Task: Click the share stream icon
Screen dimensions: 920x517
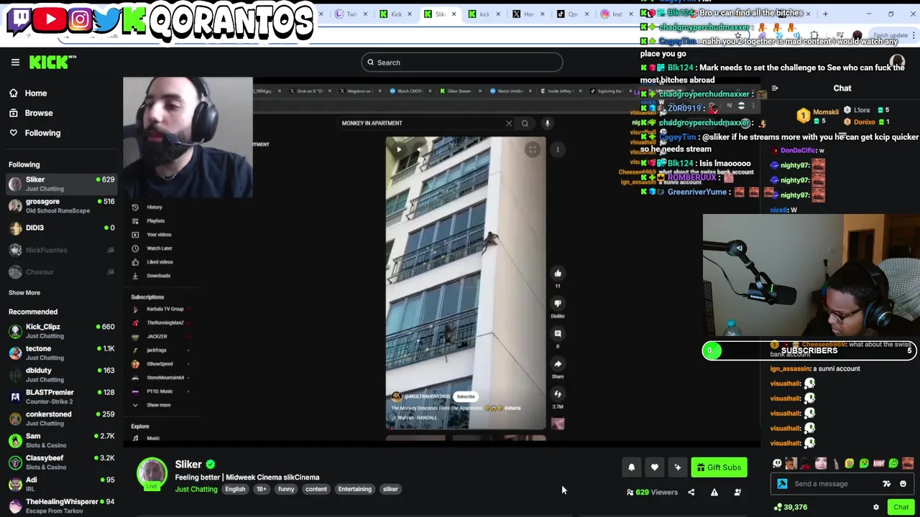Action: pyautogui.click(x=691, y=493)
